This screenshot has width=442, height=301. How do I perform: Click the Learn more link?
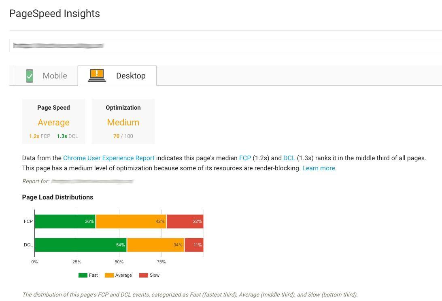[318, 168]
